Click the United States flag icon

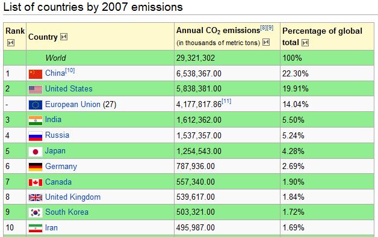(36, 90)
